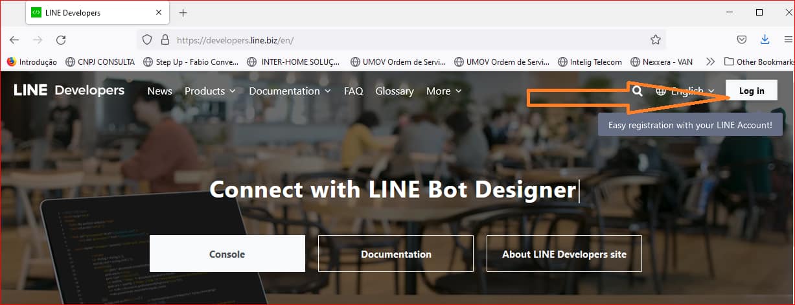The width and height of the screenshot is (795, 305).
Task: Click the Pocket save icon
Action: [742, 40]
